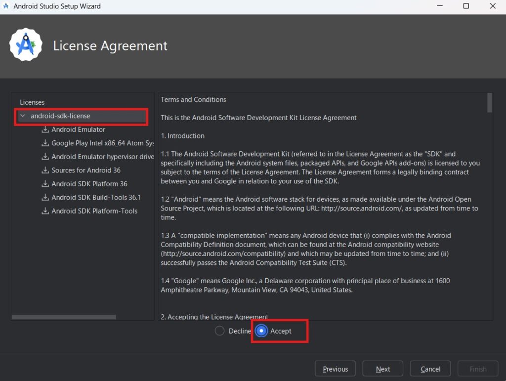The image size is (506, 381).
Task: Click download icon beside Sources for Android 36
Action: (45, 170)
